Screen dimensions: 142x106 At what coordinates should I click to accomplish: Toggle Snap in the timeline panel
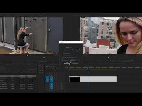point(50,69)
